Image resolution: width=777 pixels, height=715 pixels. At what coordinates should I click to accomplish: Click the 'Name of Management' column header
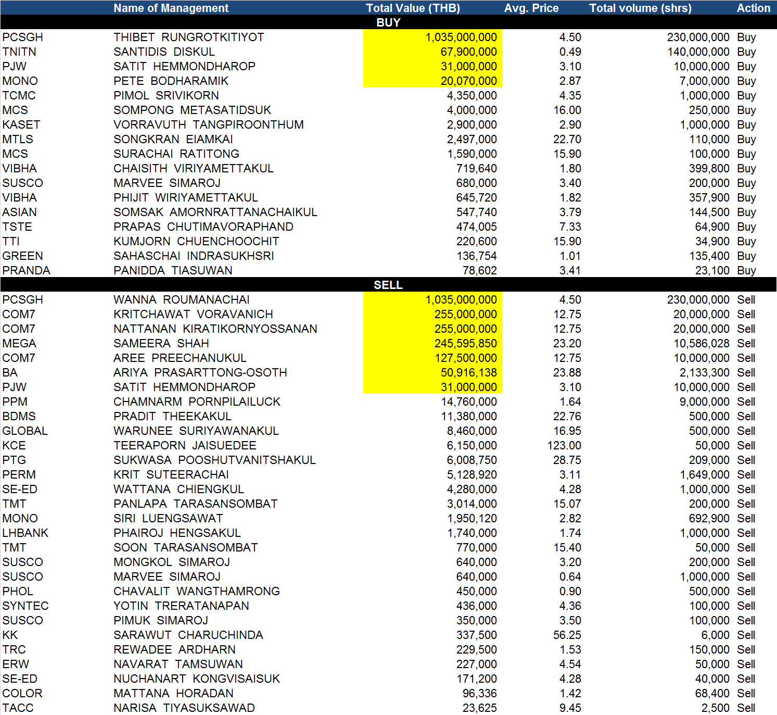(x=171, y=8)
